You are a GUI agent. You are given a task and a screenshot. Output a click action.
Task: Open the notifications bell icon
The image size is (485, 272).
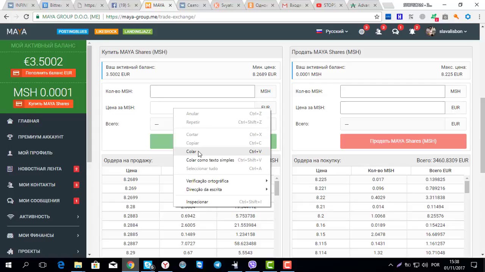412,32
